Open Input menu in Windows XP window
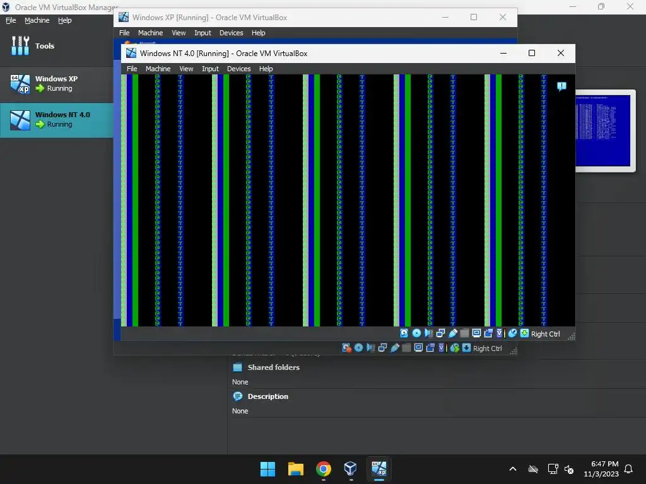 tap(203, 33)
